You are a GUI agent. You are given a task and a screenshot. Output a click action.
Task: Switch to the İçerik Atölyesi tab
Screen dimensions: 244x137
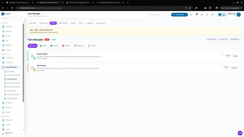pos(63,23)
